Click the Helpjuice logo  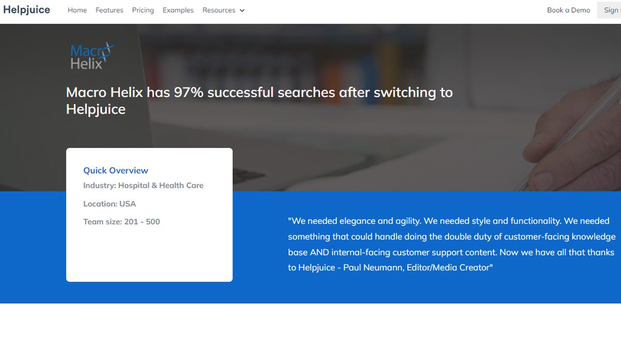pyautogui.click(x=26, y=9)
